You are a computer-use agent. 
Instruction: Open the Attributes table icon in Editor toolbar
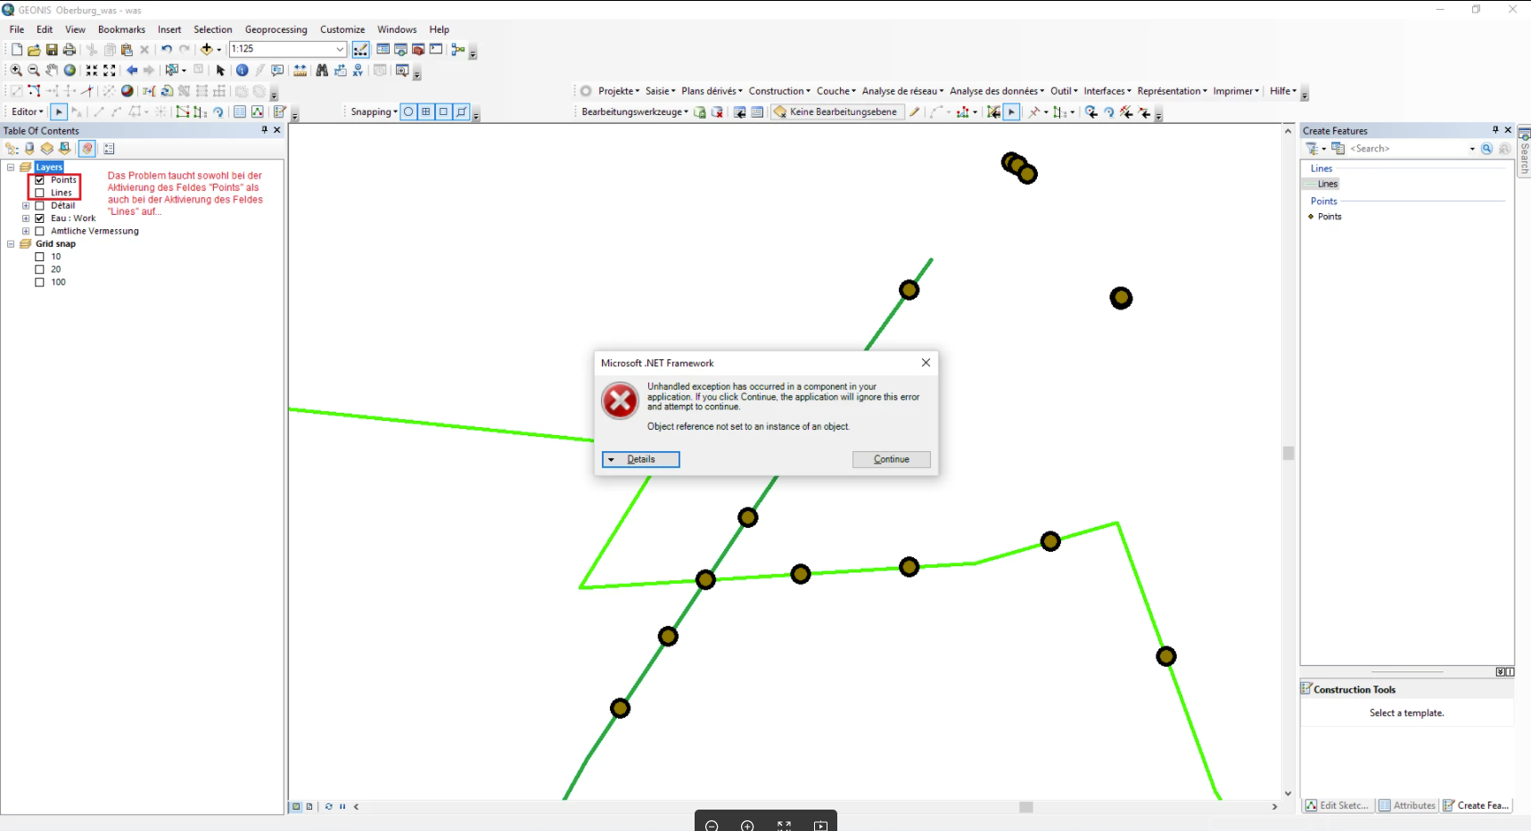tap(240, 111)
